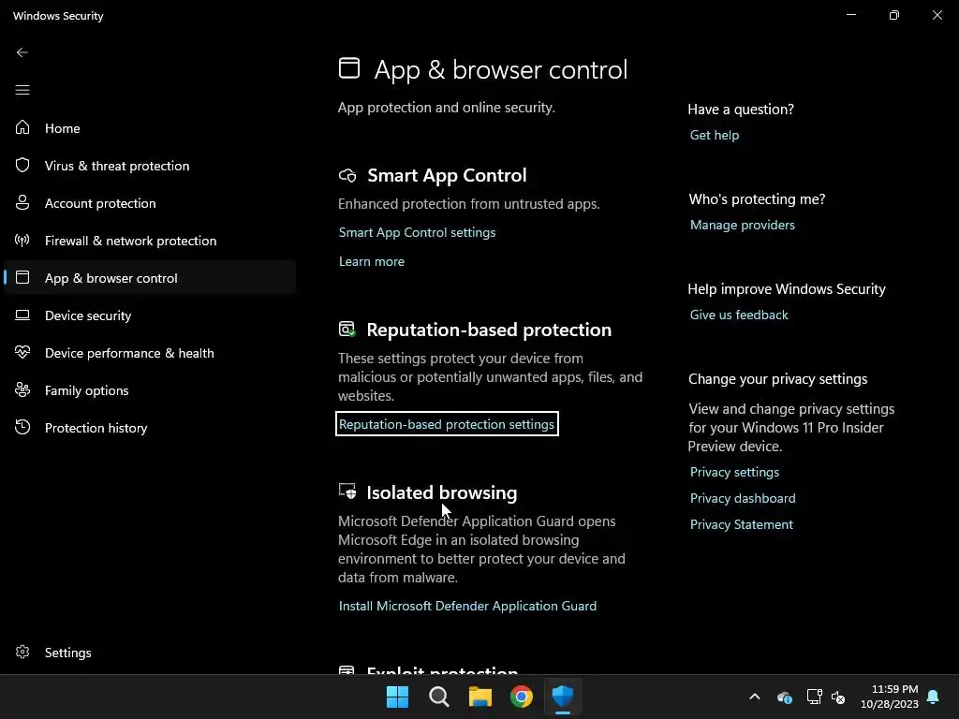Install Microsoft Defender Application Guard
959x719 pixels.
[x=467, y=606]
